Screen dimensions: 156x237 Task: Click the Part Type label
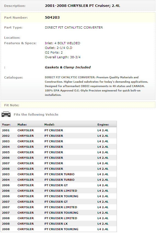coord(13,27)
